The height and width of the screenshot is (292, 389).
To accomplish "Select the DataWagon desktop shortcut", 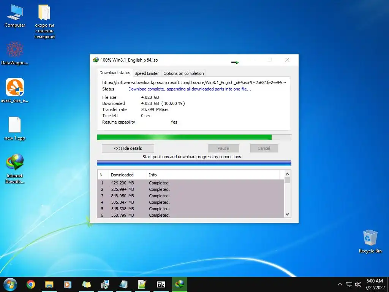I will (x=15, y=53).
